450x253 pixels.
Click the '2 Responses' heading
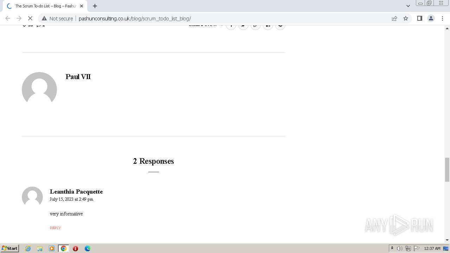coord(153,161)
